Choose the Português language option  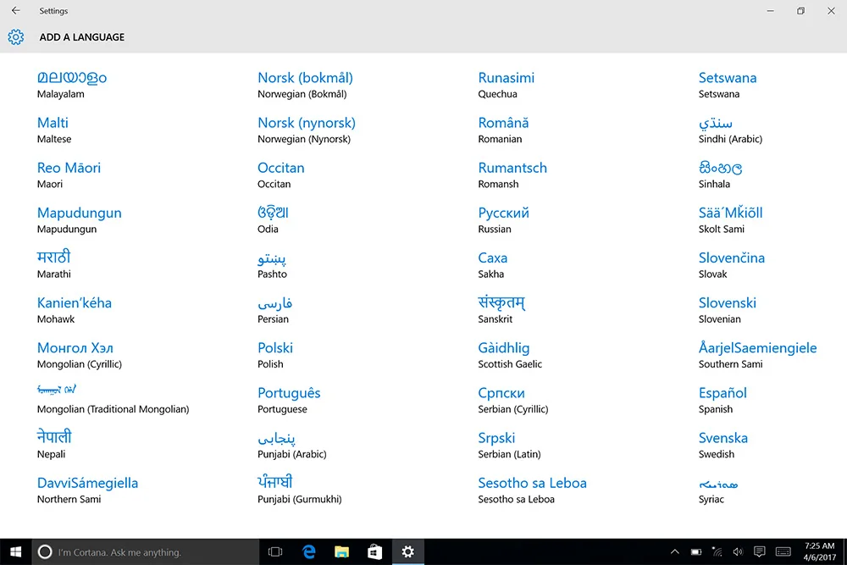(x=289, y=400)
